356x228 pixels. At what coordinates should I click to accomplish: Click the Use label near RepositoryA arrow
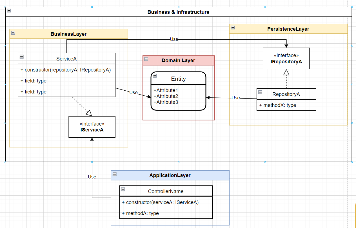[x=235, y=98]
